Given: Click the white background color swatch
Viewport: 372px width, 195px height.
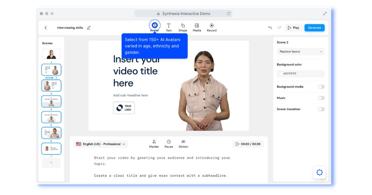Looking at the screenshot, I should 281,74.
